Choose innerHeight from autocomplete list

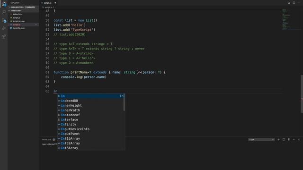[91, 105]
